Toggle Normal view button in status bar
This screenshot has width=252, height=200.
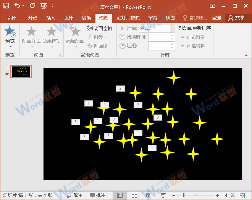click(120, 195)
